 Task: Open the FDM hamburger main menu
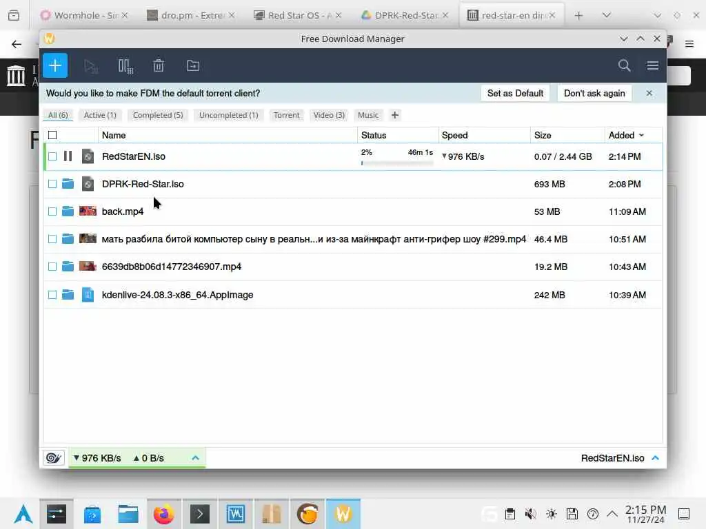(653, 65)
